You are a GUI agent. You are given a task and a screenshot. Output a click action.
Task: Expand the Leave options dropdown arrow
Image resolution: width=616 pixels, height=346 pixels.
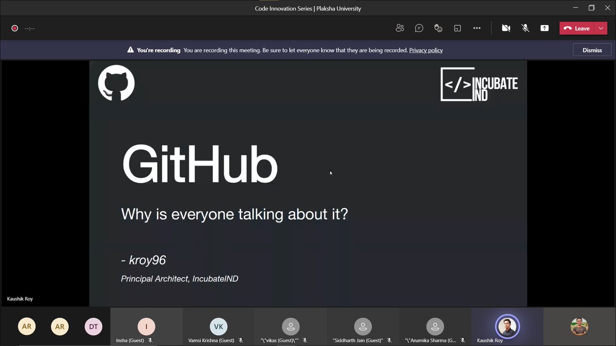click(601, 28)
